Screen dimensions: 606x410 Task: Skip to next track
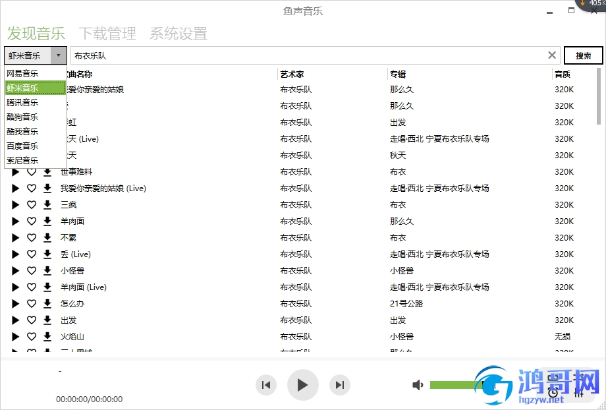pos(340,385)
